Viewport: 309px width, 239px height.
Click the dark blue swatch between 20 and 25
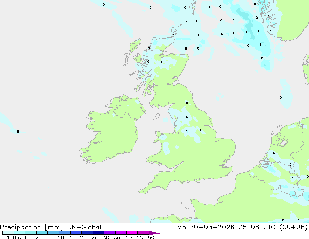(x=87, y=233)
